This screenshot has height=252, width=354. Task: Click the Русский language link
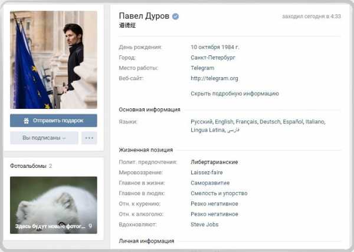coord(201,122)
